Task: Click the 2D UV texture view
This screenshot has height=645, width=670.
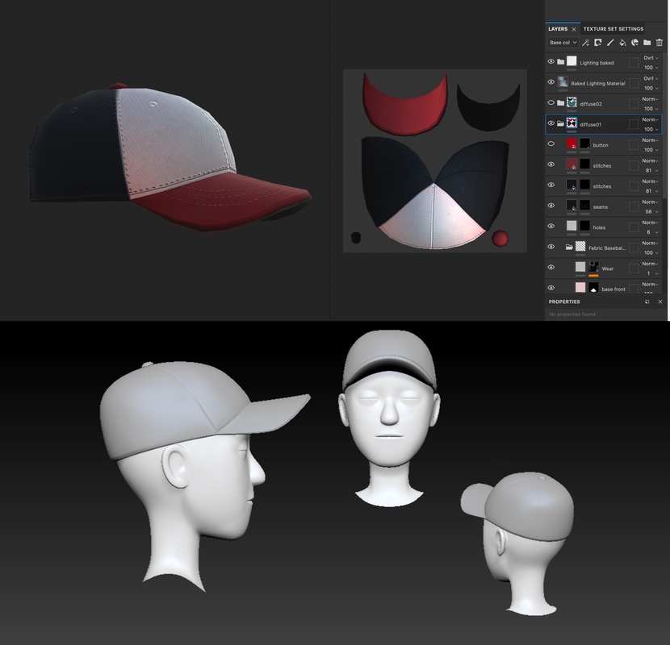Action: (435, 160)
